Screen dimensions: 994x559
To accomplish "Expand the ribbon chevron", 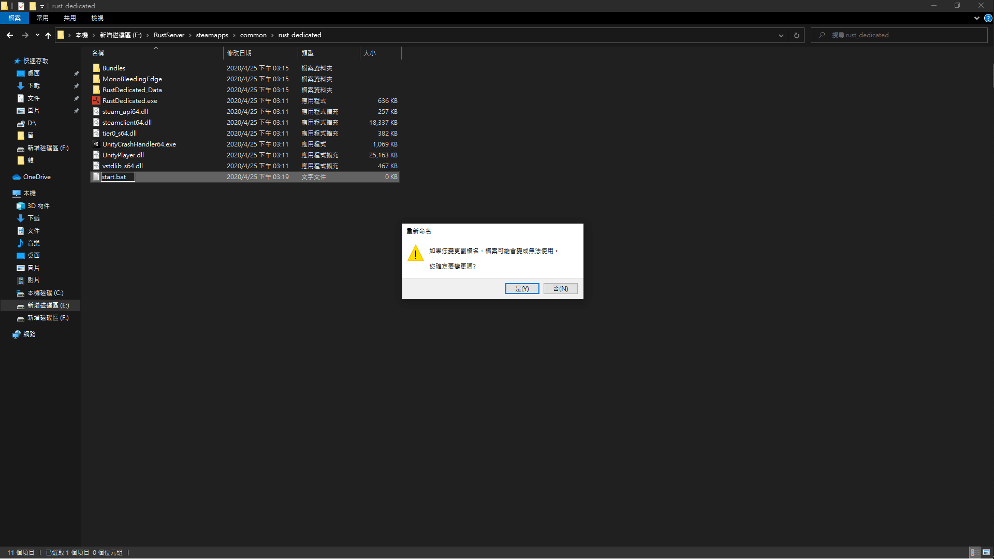I will pos(976,18).
